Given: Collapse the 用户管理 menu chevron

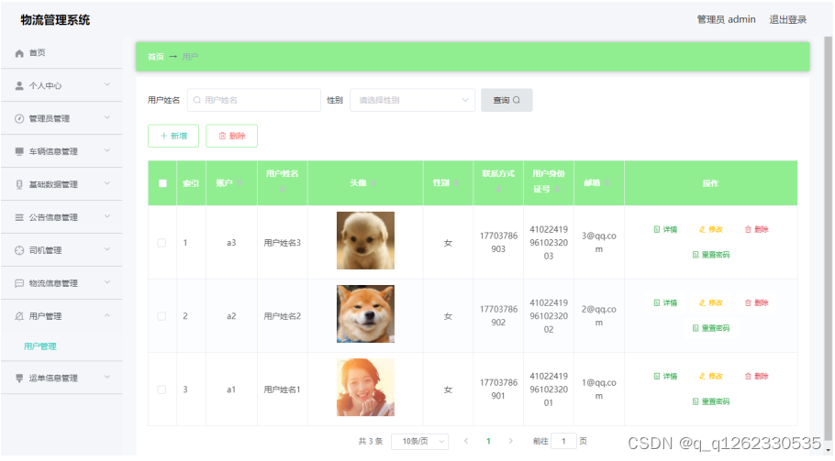Looking at the screenshot, I should 107,316.
